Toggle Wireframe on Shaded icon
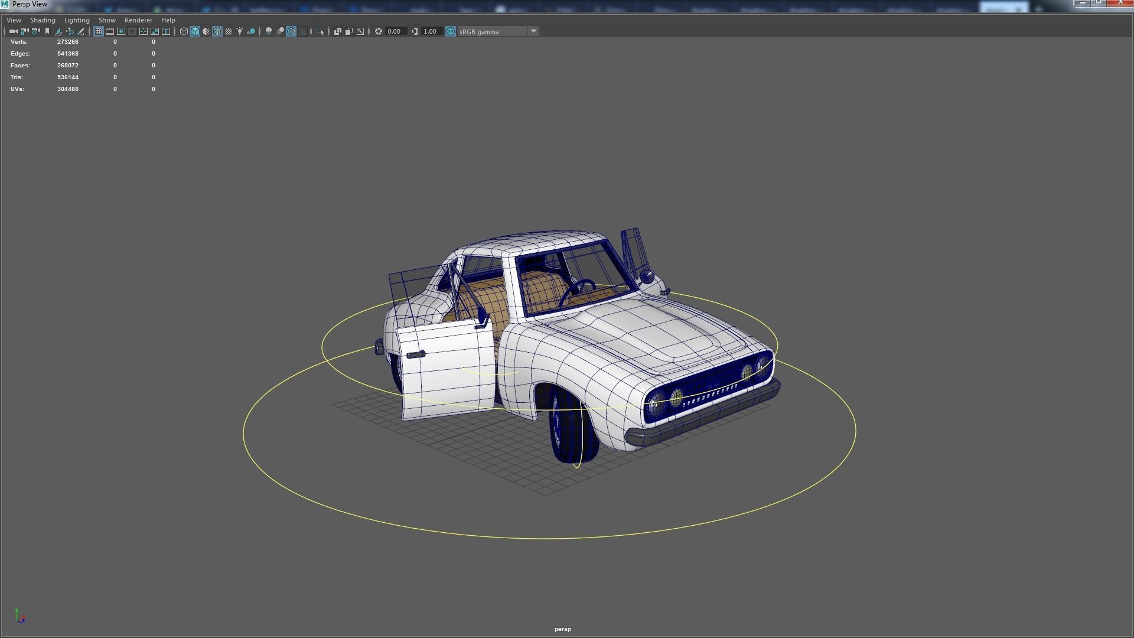The height and width of the screenshot is (638, 1134). (217, 31)
